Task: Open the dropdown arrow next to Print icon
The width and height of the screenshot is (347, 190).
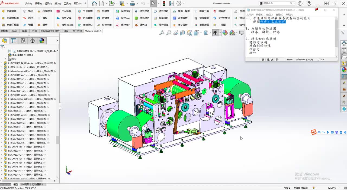Action: (x=137, y=4)
